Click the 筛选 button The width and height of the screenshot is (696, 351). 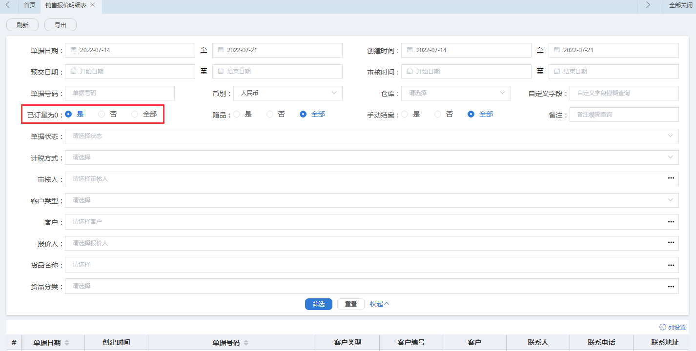319,304
